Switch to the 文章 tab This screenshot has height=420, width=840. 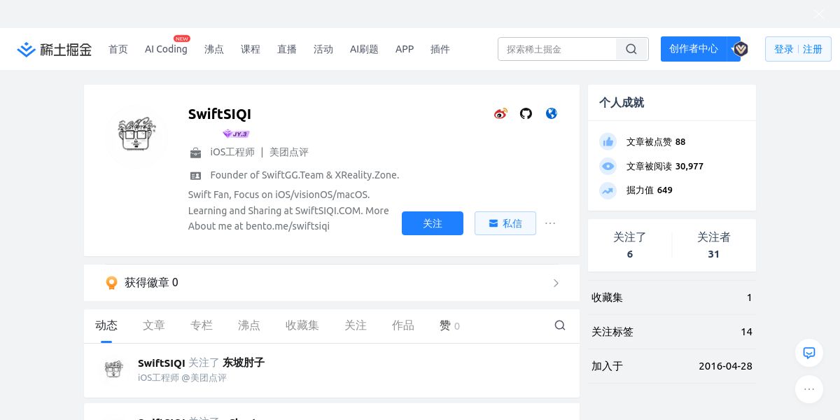(x=154, y=325)
